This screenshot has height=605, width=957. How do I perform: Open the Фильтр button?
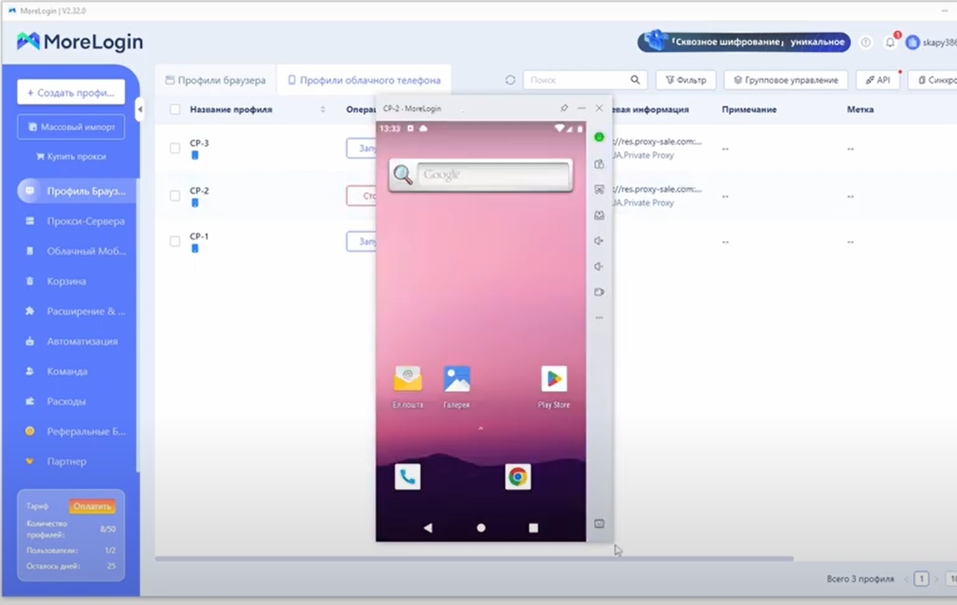685,80
